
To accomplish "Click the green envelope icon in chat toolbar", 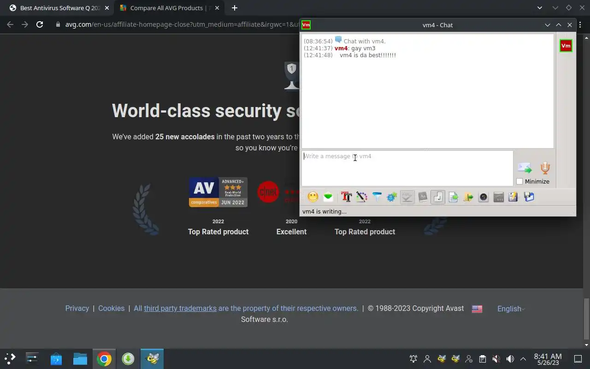I will (x=328, y=197).
